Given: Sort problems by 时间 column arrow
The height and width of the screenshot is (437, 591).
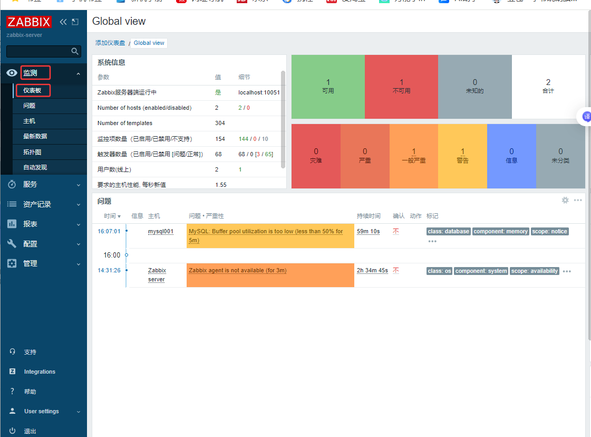Looking at the screenshot, I should click(x=119, y=216).
